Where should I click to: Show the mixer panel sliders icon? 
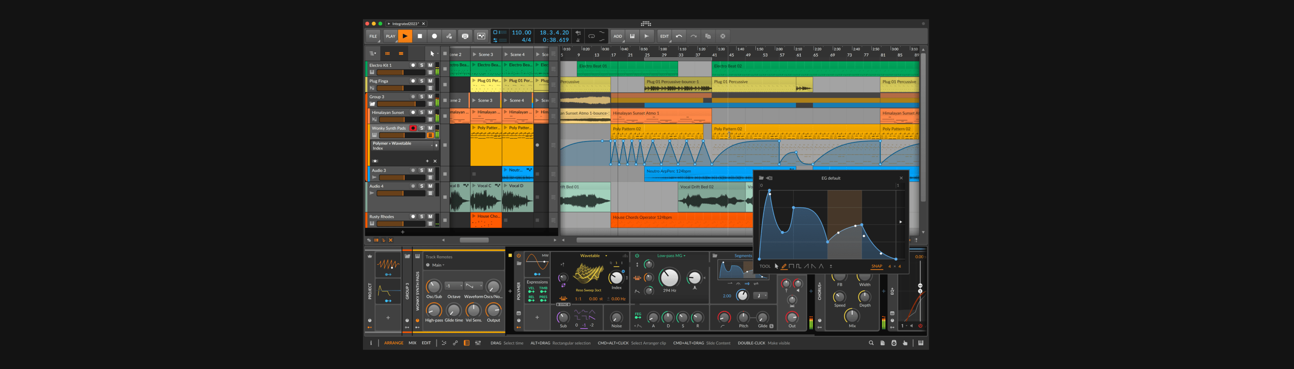478,343
